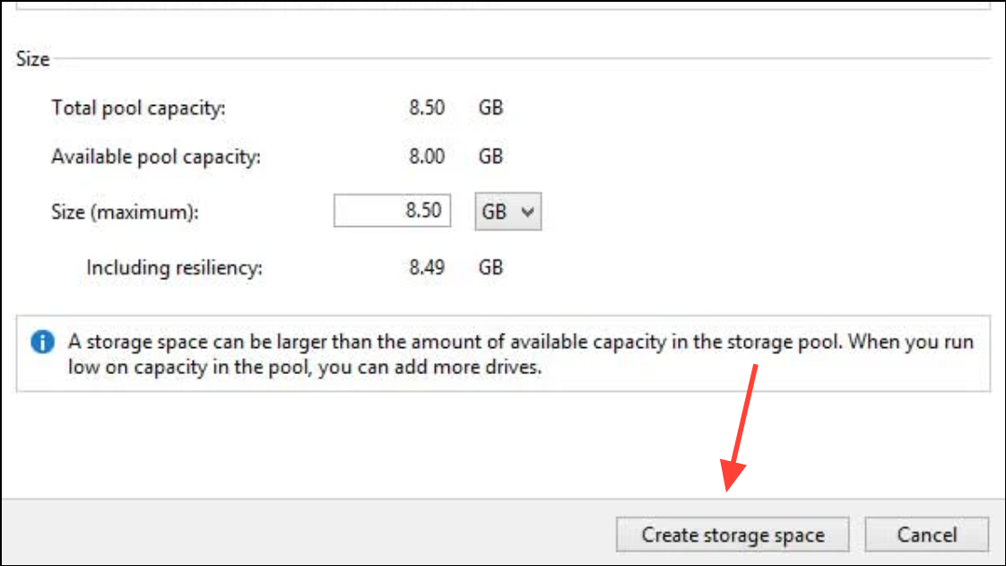Viewport: 1006px width, 566px height.
Task: Click the 8.50 total pool capacity value
Action: [x=427, y=107]
